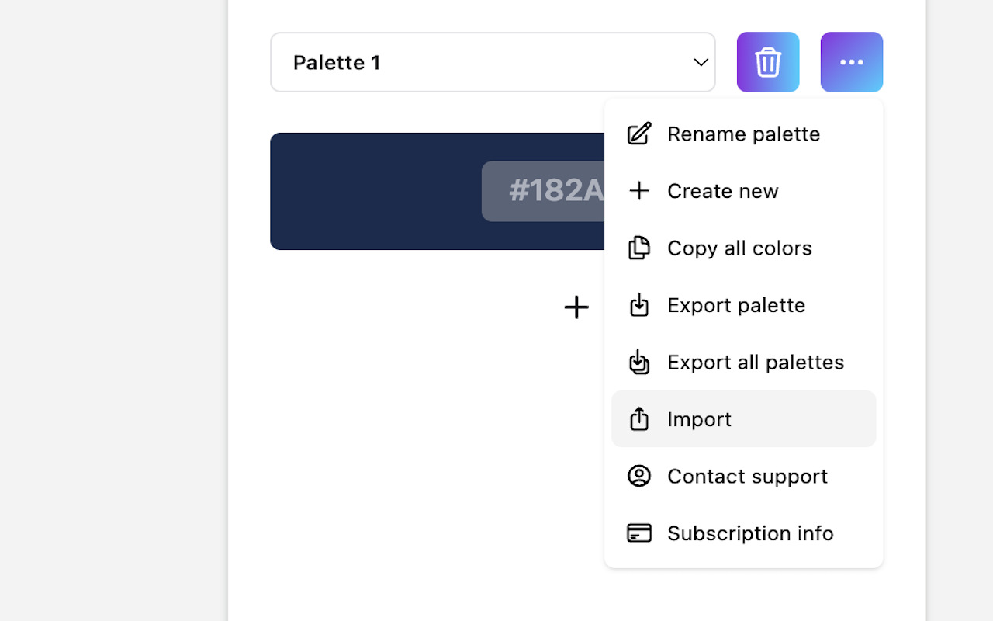Open Subscription info
This screenshot has width=993, height=621.
coord(749,533)
